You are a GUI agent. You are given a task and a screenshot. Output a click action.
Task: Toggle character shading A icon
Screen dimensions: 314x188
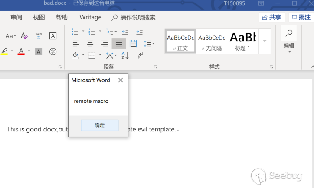point(39,52)
